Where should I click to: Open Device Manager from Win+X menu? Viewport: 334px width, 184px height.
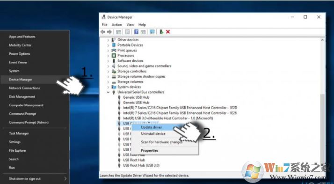pyautogui.click(x=21, y=80)
